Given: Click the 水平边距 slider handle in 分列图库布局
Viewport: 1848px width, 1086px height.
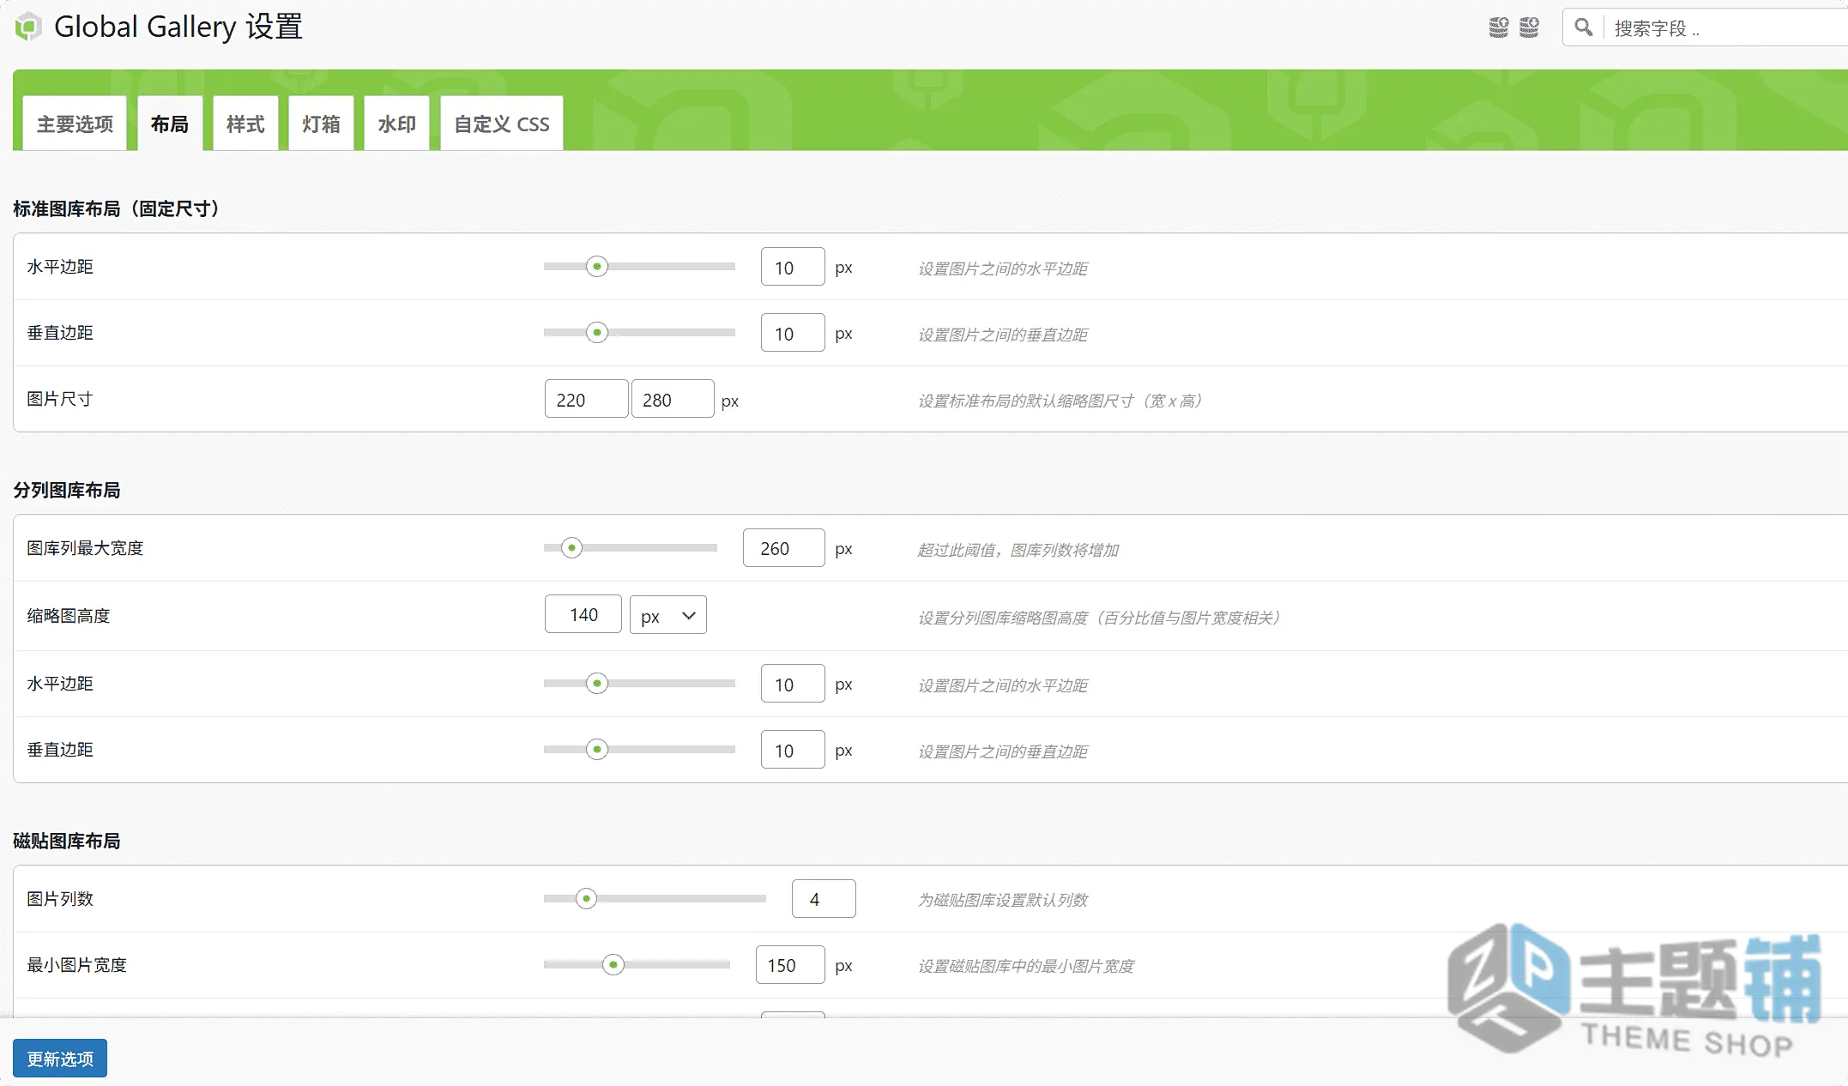Looking at the screenshot, I should (597, 684).
